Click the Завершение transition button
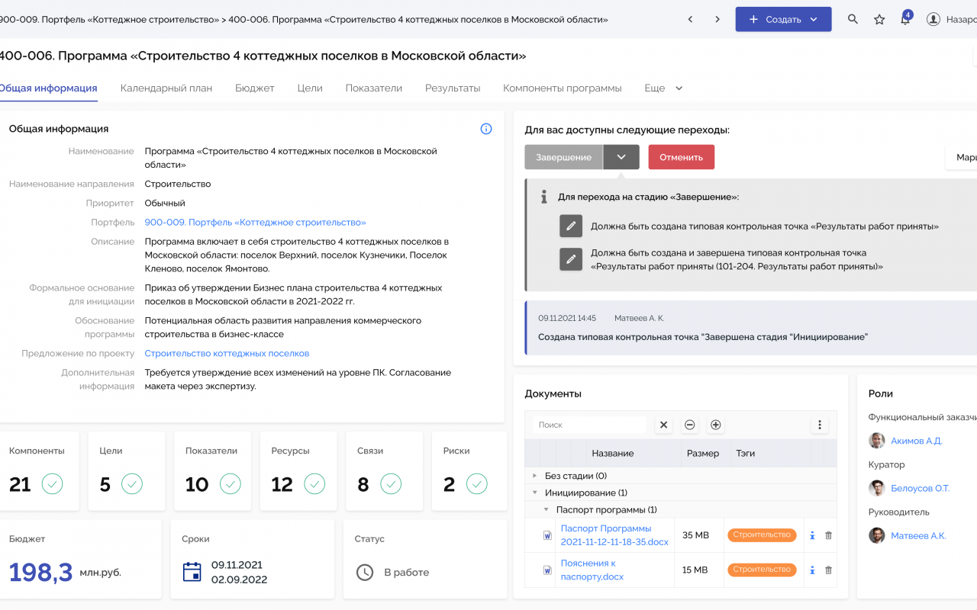Image resolution: width=977 pixels, height=610 pixels. [563, 157]
